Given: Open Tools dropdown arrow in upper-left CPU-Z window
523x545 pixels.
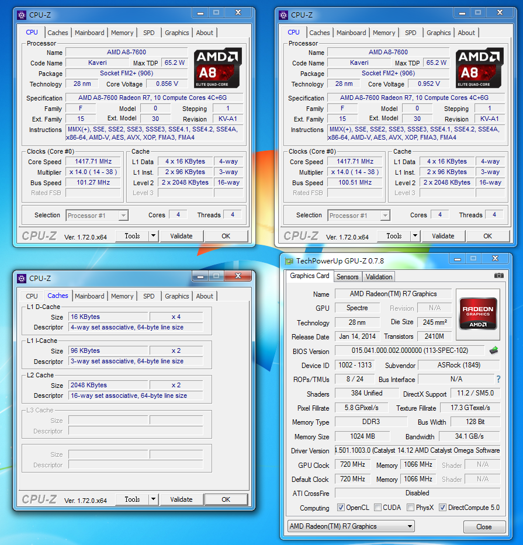Looking at the screenshot, I should 153,236.
